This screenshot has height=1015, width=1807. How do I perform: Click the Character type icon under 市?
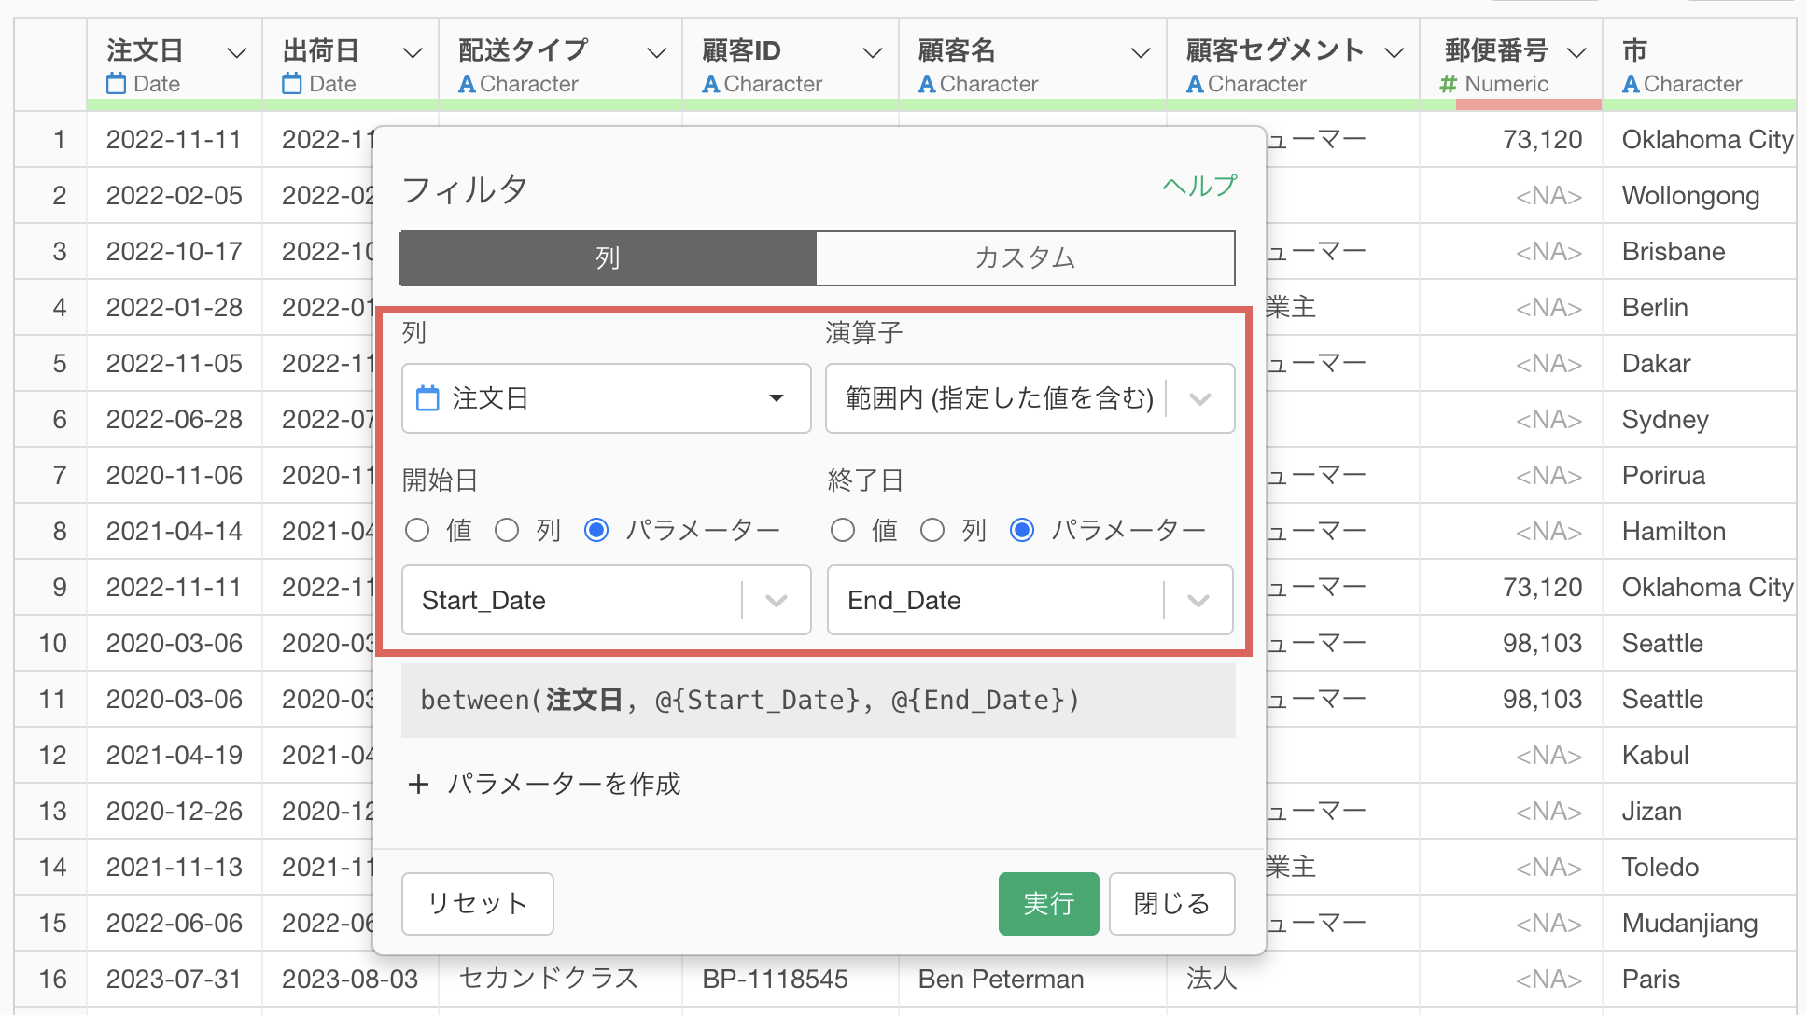pos(1631,84)
